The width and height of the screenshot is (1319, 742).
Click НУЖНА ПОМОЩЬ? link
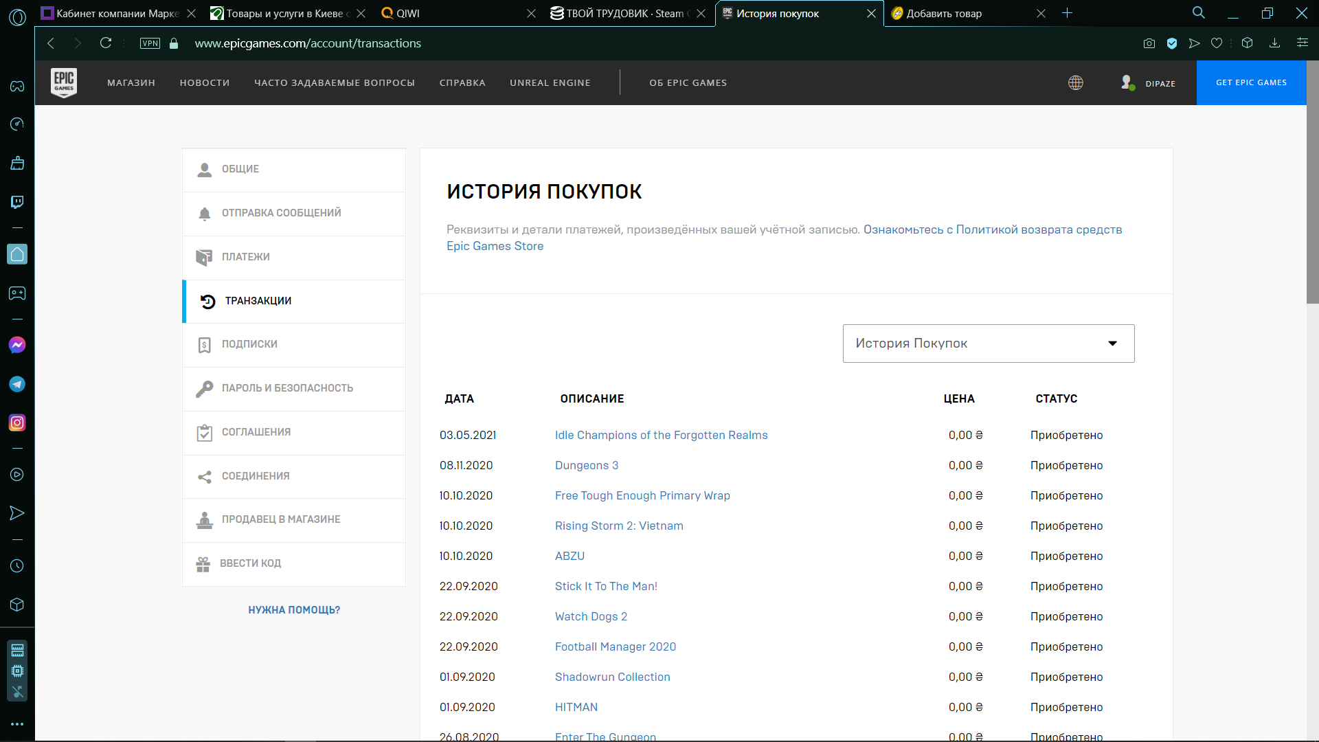[x=294, y=610]
